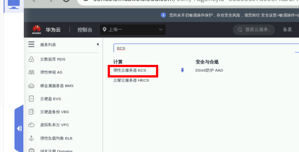Click the sensitive operation protection warning text
299x152 pixels.
coord(234,15)
